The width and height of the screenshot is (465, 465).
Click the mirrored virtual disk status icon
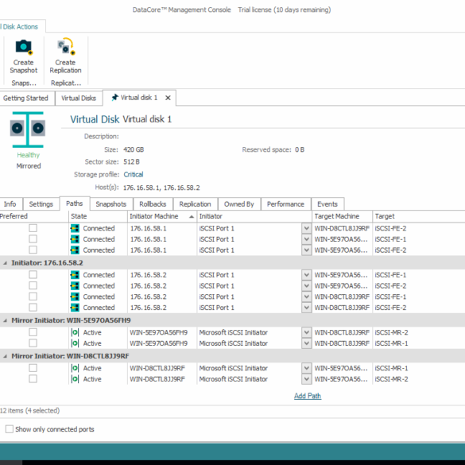pos(28,130)
